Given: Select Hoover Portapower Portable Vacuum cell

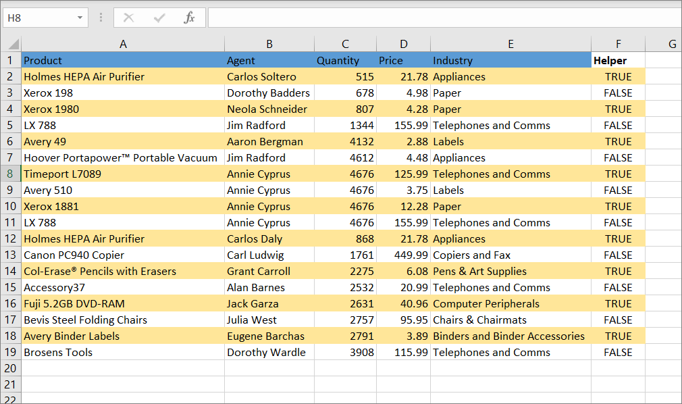Looking at the screenshot, I should tap(123, 157).
